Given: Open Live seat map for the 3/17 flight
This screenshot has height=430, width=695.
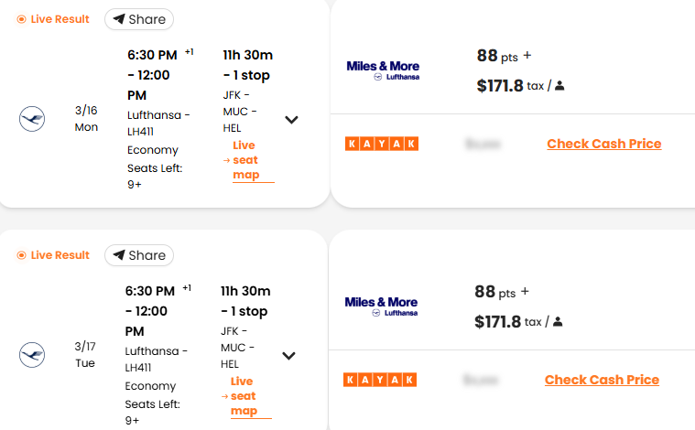Looking at the screenshot, I should pyautogui.click(x=244, y=396).
